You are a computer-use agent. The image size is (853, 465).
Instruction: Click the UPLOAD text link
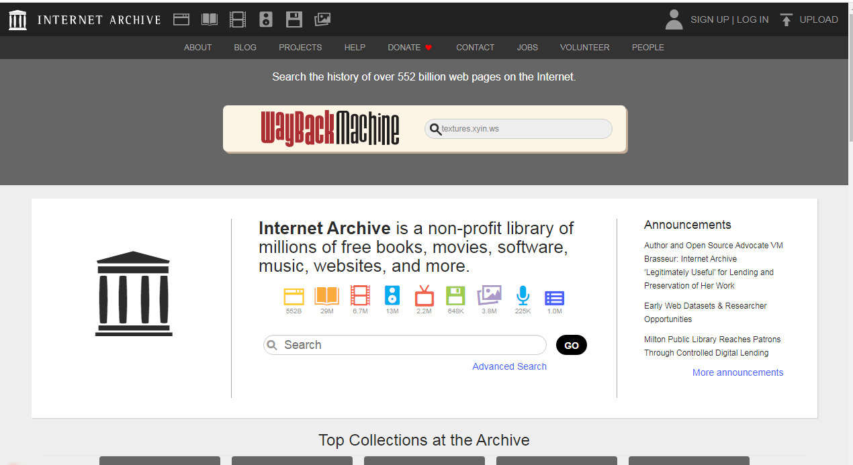(819, 19)
